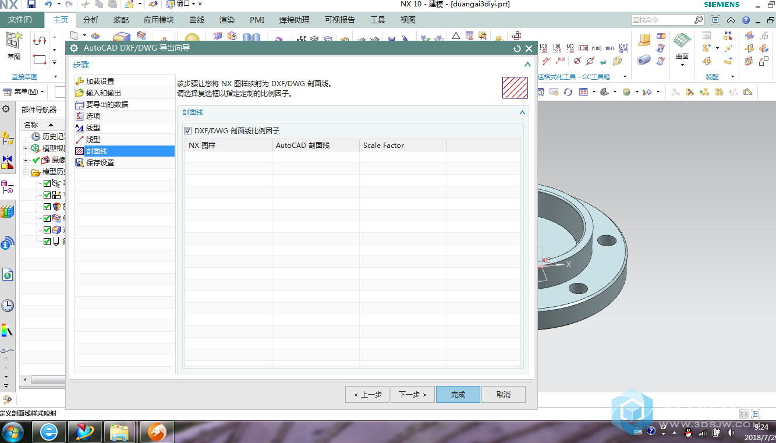This screenshot has height=443, width=776.
Task: Click the AutoCAD 剖面线 column header
Action: tap(316, 145)
